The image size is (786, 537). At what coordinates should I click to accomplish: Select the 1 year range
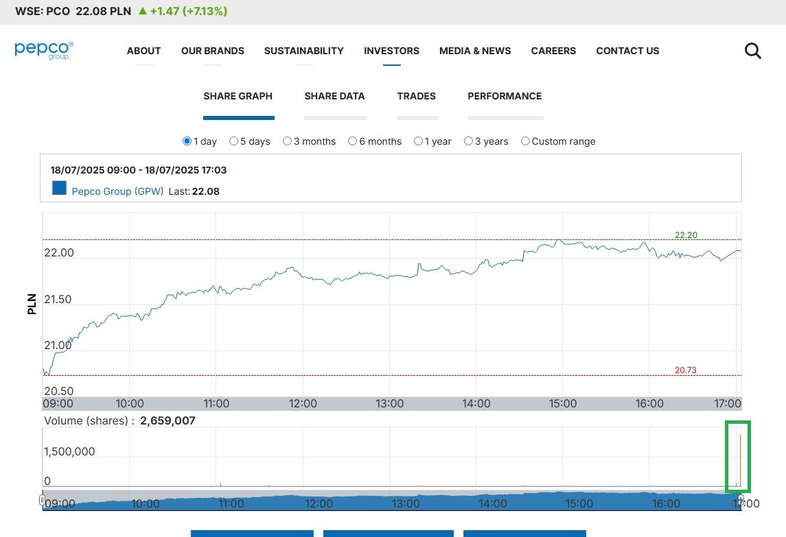point(418,141)
